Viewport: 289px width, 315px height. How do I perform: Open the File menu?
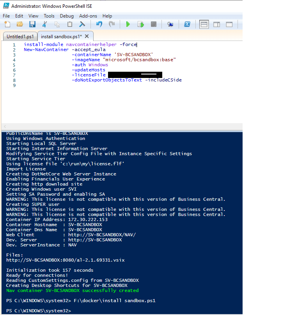coord(6,16)
